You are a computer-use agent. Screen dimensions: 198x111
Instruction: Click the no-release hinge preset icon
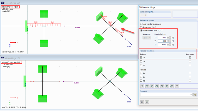coord(177,86)
